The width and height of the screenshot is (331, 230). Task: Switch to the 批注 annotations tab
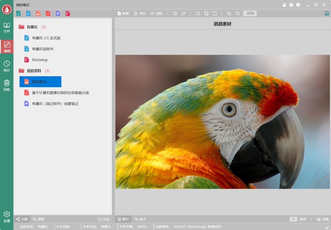pyautogui.click(x=140, y=219)
